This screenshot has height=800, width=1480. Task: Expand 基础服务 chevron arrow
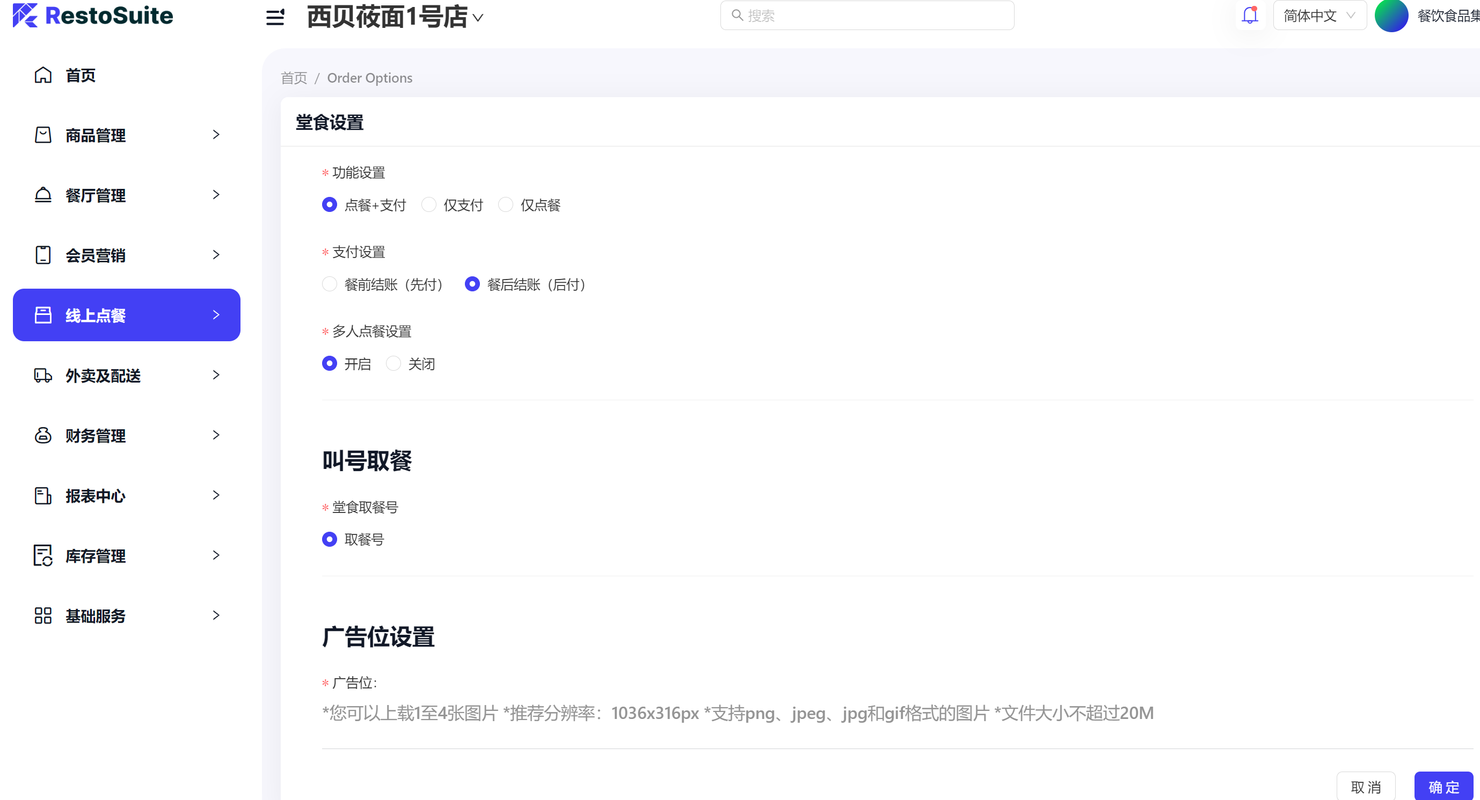(x=216, y=615)
